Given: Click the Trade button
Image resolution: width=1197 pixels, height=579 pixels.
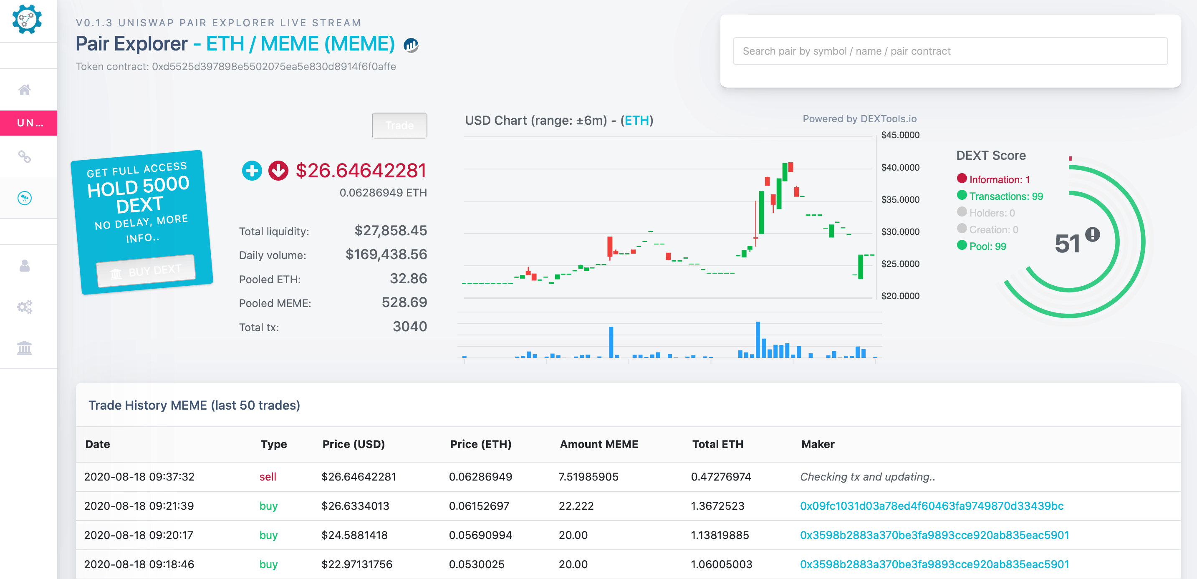Looking at the screenshot, I should click(x=399, y=126).
